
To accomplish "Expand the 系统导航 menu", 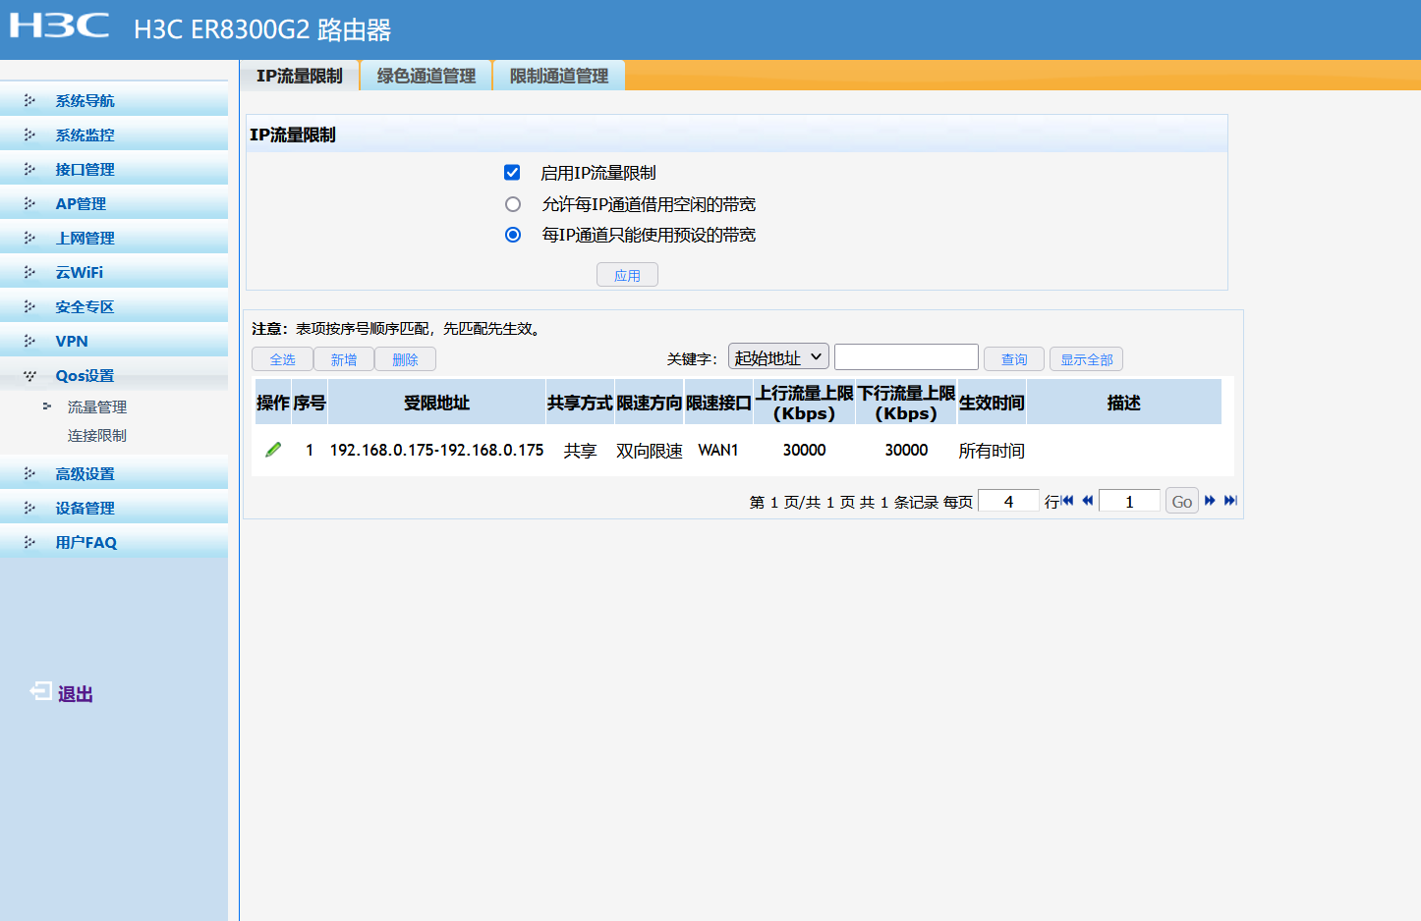I will point(114,100).
